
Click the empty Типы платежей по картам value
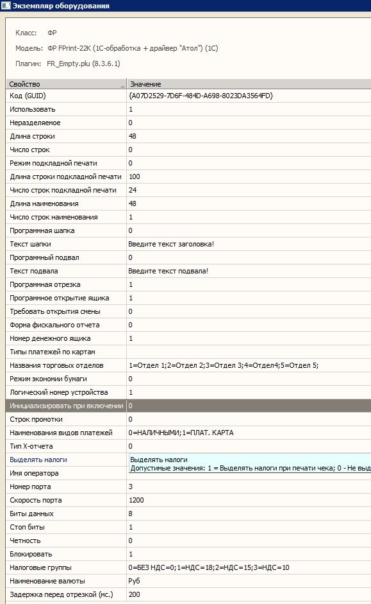[x=249, y=352]
